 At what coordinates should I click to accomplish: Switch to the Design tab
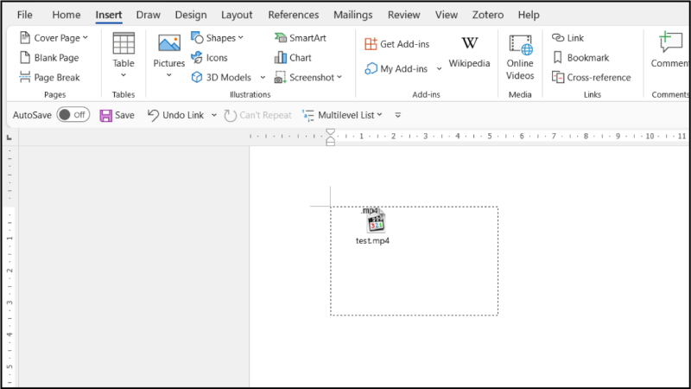tap(191, 15)
